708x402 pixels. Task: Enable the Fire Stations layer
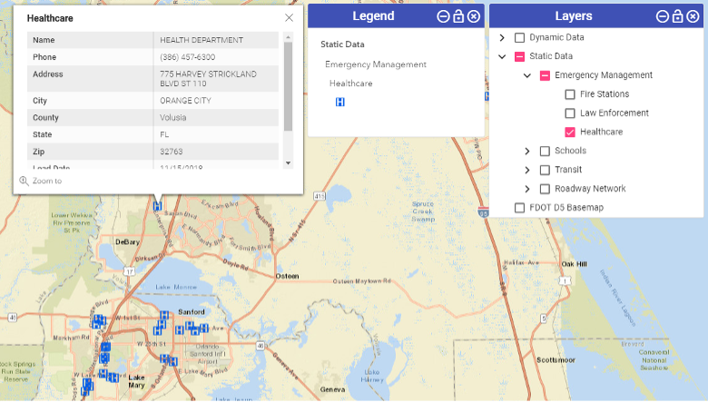(x=570, y=94)
